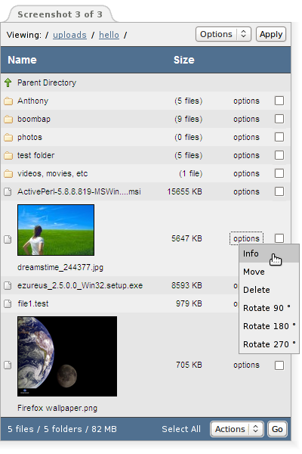Open options for ActivePerl msi file
The image size is (302, 454).
(246, 191)
